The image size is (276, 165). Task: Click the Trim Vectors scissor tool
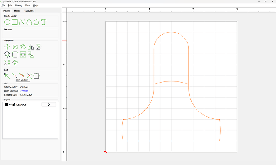(x=29, y=75)
